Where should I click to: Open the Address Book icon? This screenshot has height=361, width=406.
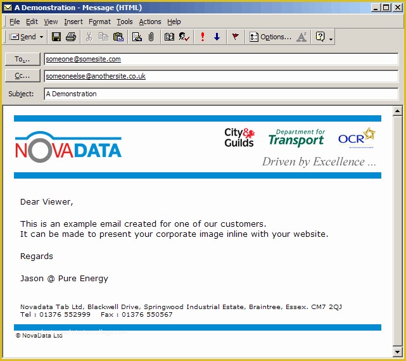[169, 37]
